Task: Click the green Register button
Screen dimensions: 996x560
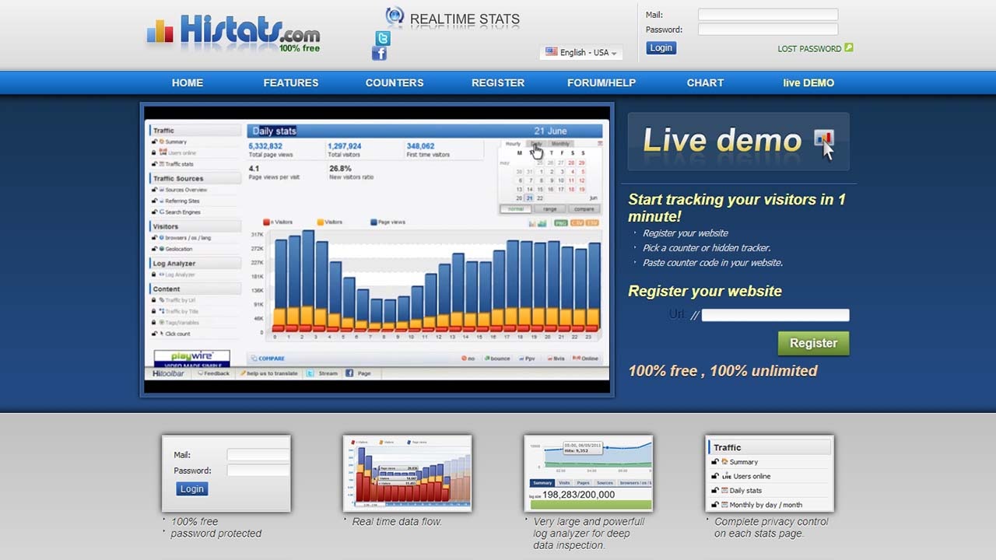Action: (x=812, y=343)
